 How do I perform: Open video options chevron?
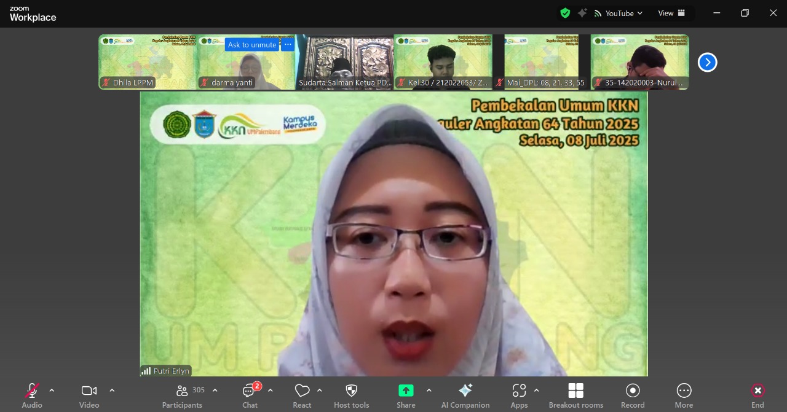click(112, 391)
